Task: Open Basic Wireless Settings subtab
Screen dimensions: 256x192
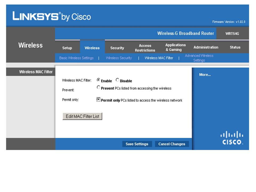Action: [77, 58]
